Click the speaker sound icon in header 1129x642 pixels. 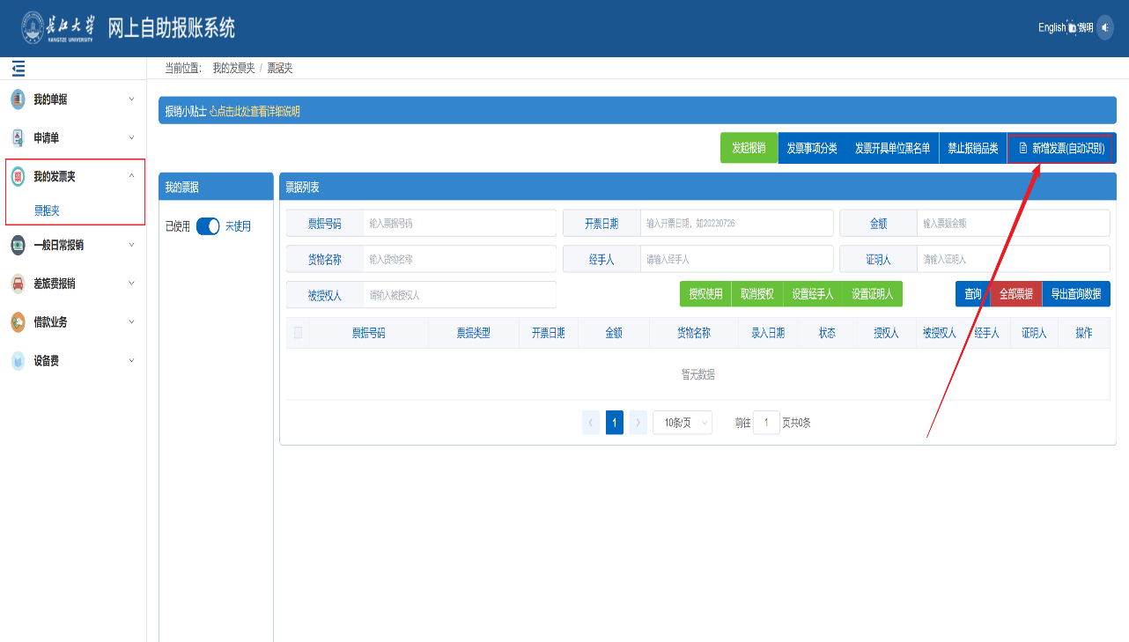pyautogui.click(x=1105, y=27)
